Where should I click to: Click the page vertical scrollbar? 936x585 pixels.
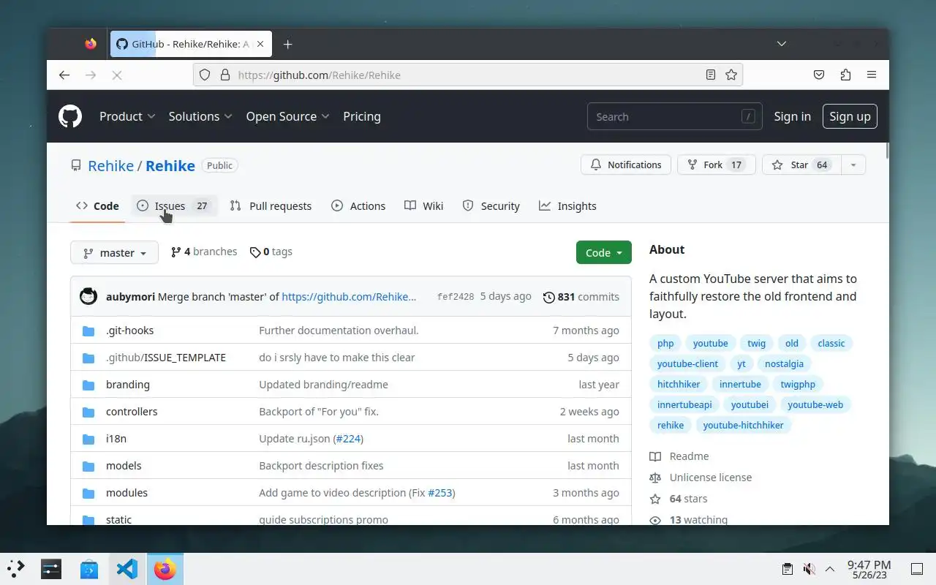pos(886,150)
